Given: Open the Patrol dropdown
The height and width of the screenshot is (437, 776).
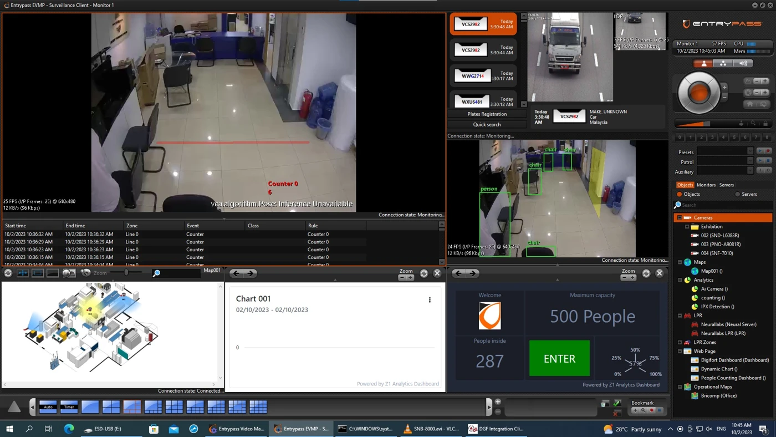Looking at the screenshot, I should pos(750,162).
